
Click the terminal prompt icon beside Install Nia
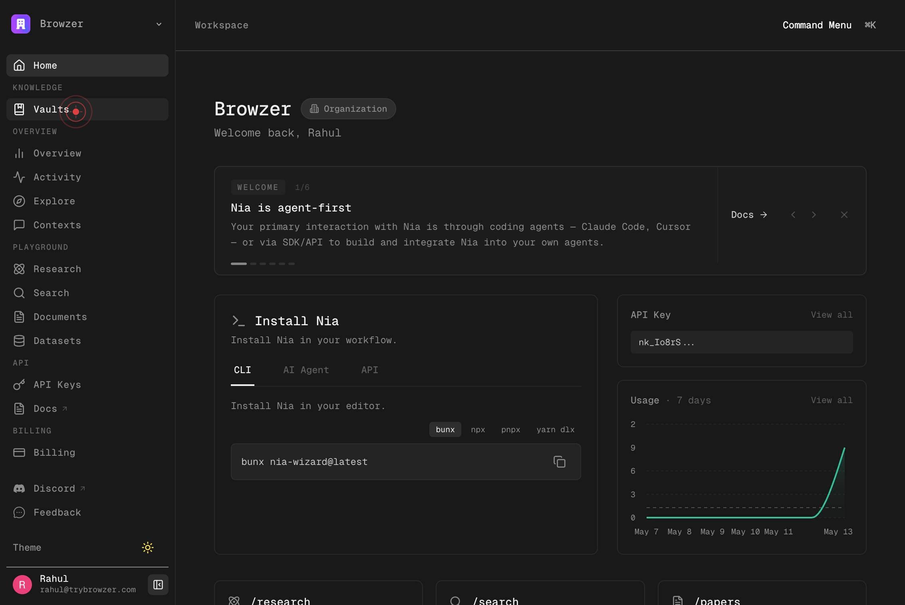238,321
